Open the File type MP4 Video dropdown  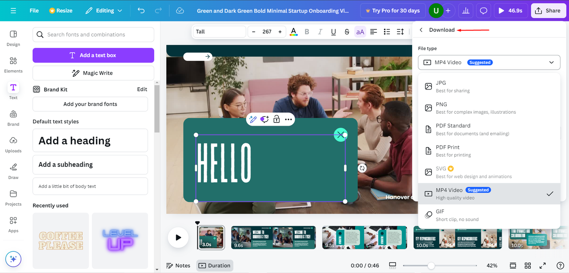pos(489,63)
